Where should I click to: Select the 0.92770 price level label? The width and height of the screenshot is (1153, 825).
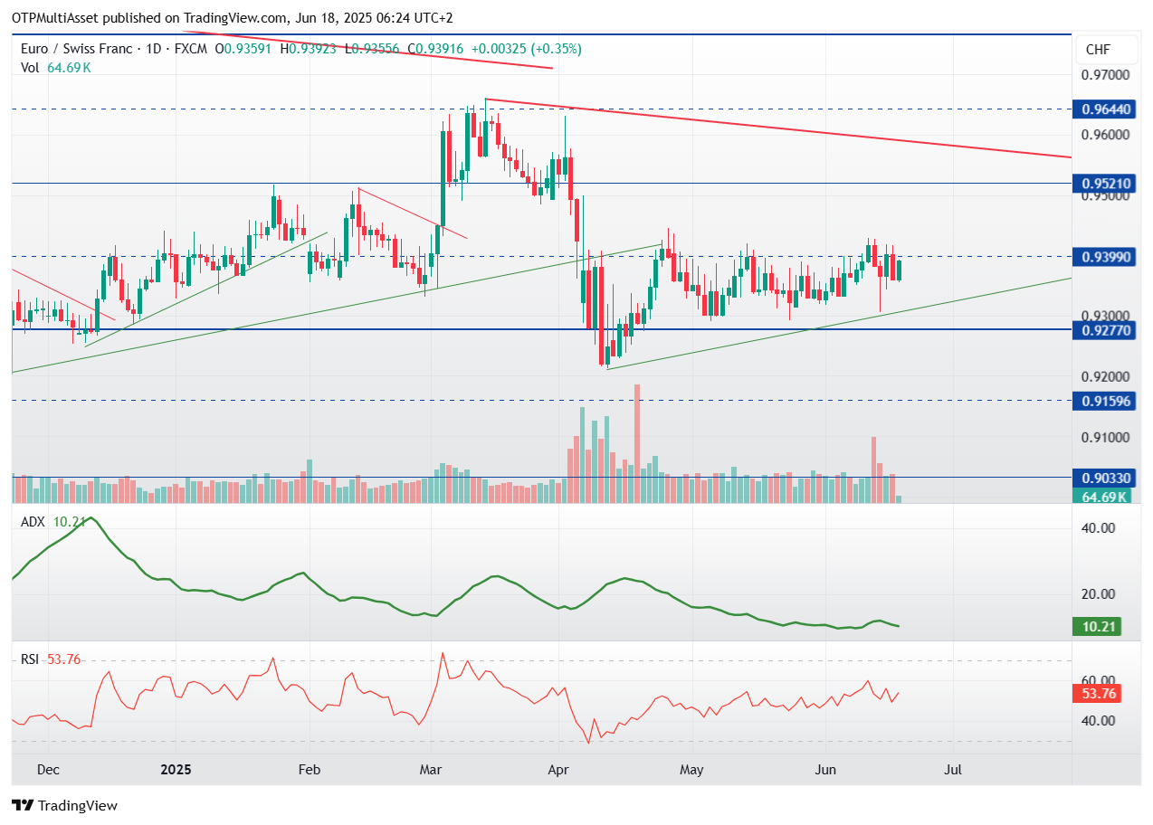click(1106, 330)
